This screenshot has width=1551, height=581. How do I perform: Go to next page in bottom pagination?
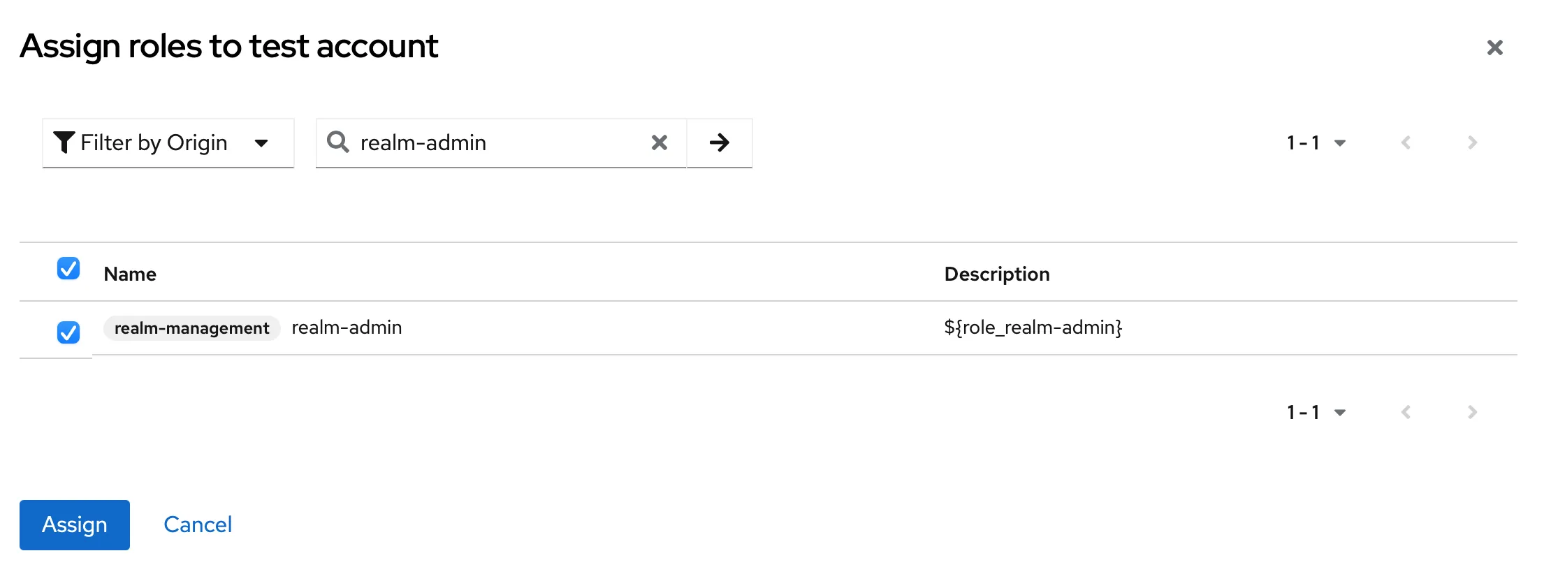(x=1472, y=412)
